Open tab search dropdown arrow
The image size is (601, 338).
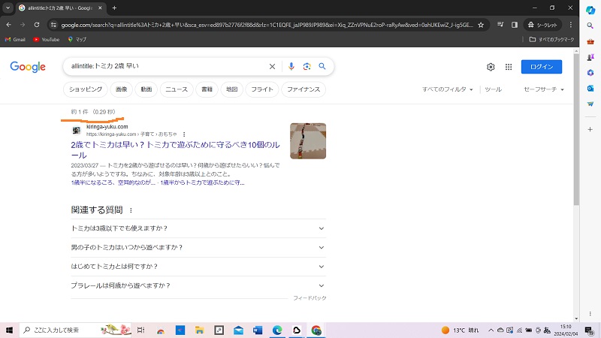[x=8, y=8]
